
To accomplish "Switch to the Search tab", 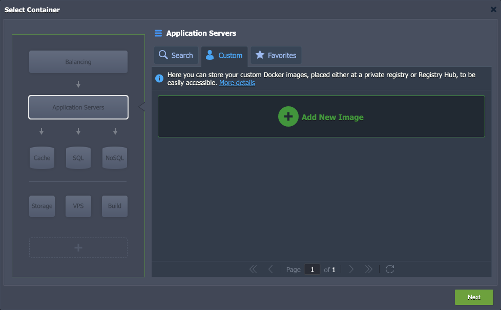I will [176, 55].
